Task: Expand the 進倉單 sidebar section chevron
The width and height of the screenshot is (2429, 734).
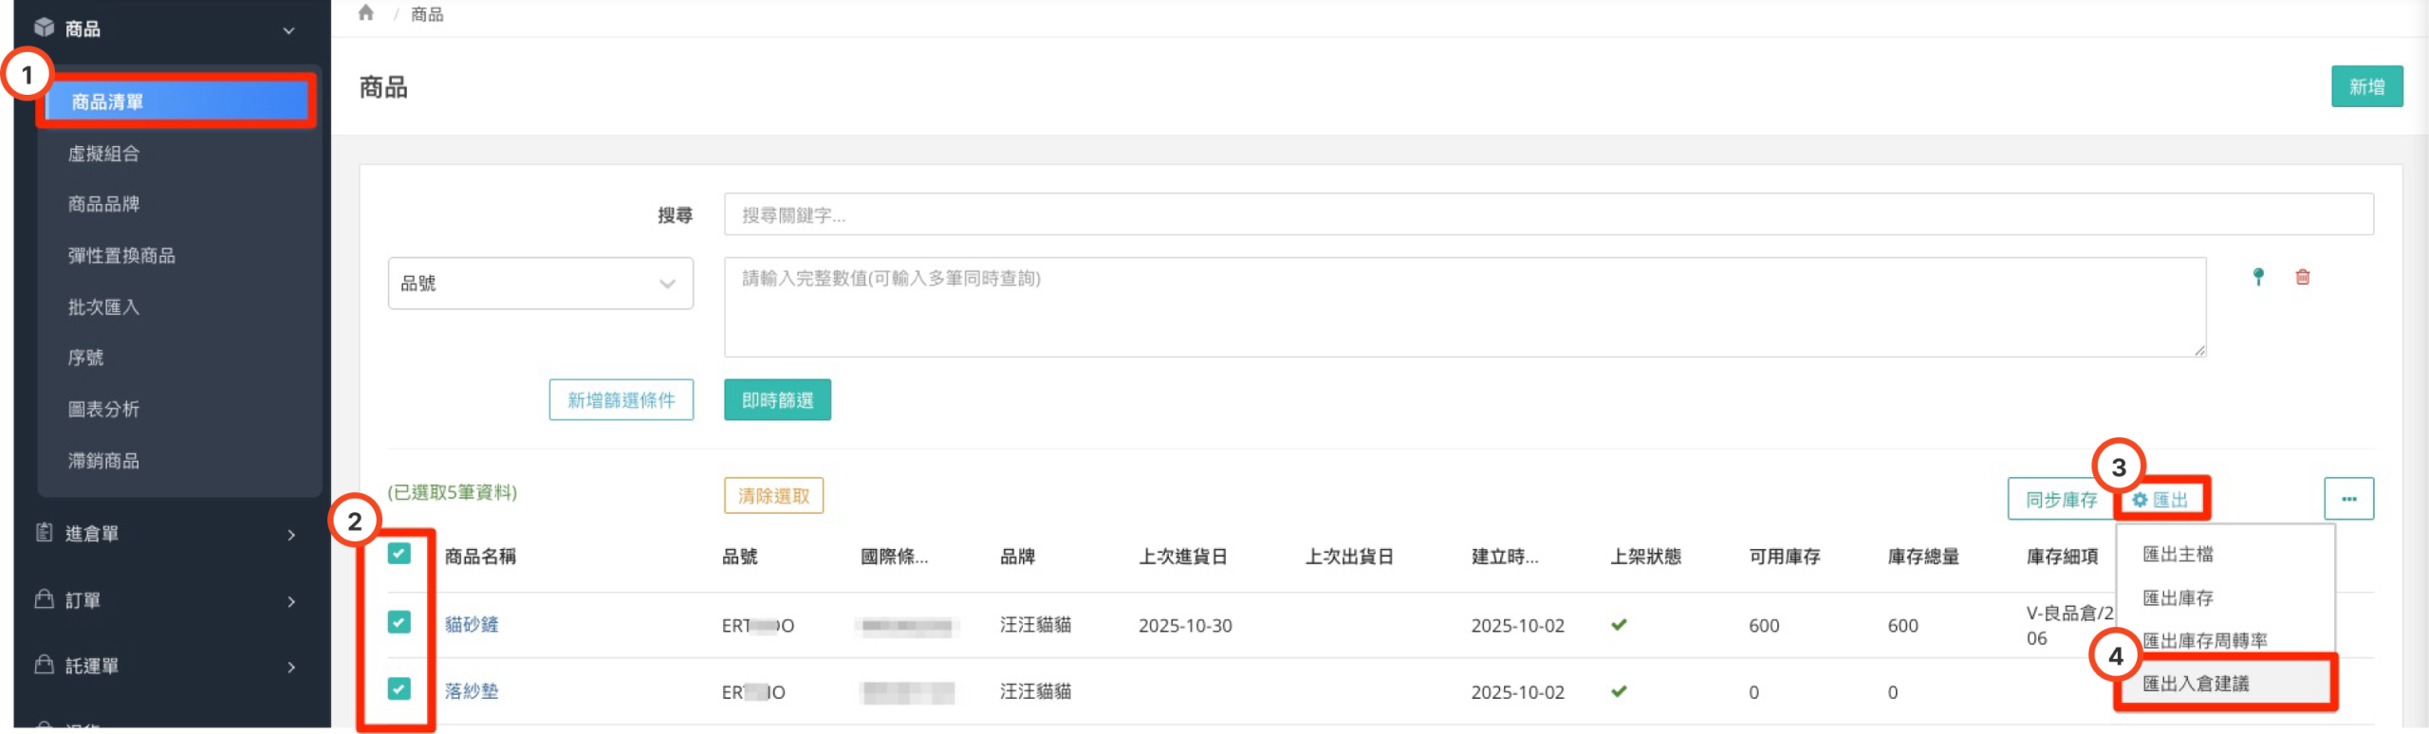Action: 291,535
